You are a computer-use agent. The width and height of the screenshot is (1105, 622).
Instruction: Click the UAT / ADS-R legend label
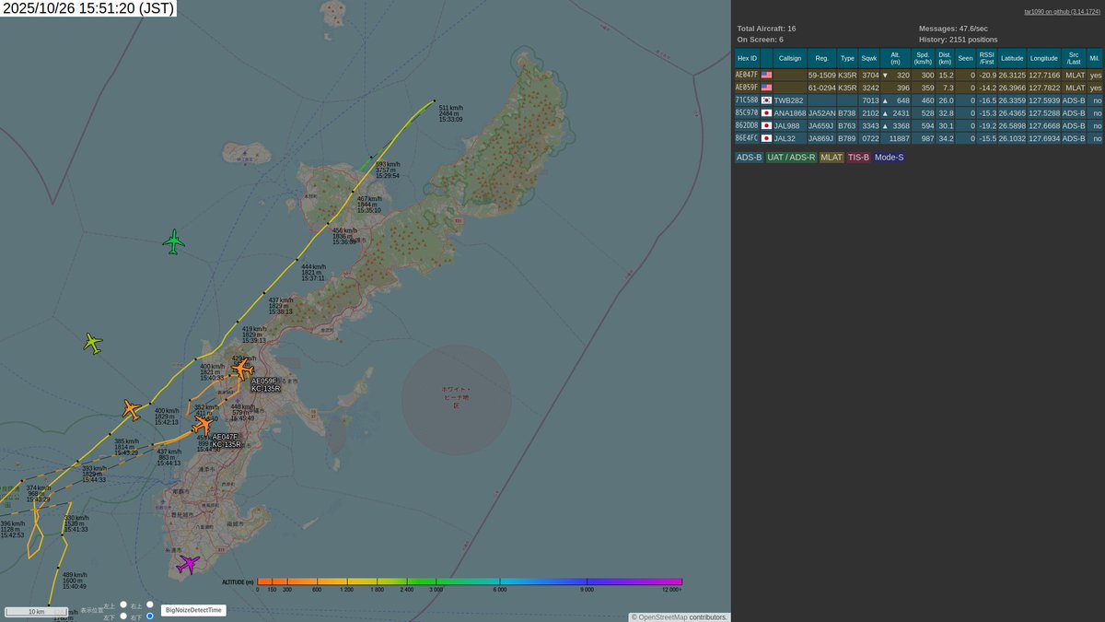pyautogui.click(x=791, y=158)
